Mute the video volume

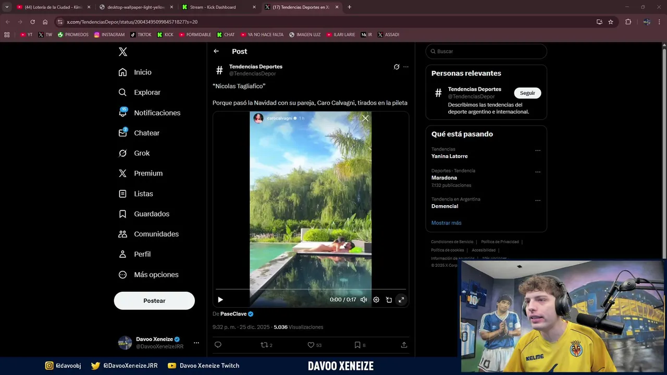[364, 299]
